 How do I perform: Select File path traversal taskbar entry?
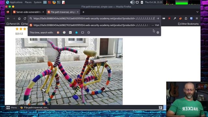coord(34,108)
